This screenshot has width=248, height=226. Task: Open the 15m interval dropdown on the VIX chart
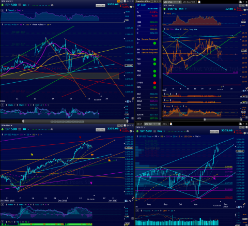click(182, 9)
